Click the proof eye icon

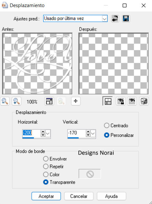click(x=132, y=101)
